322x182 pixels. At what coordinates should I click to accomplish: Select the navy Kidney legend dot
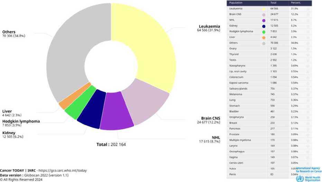coord(264,26)
